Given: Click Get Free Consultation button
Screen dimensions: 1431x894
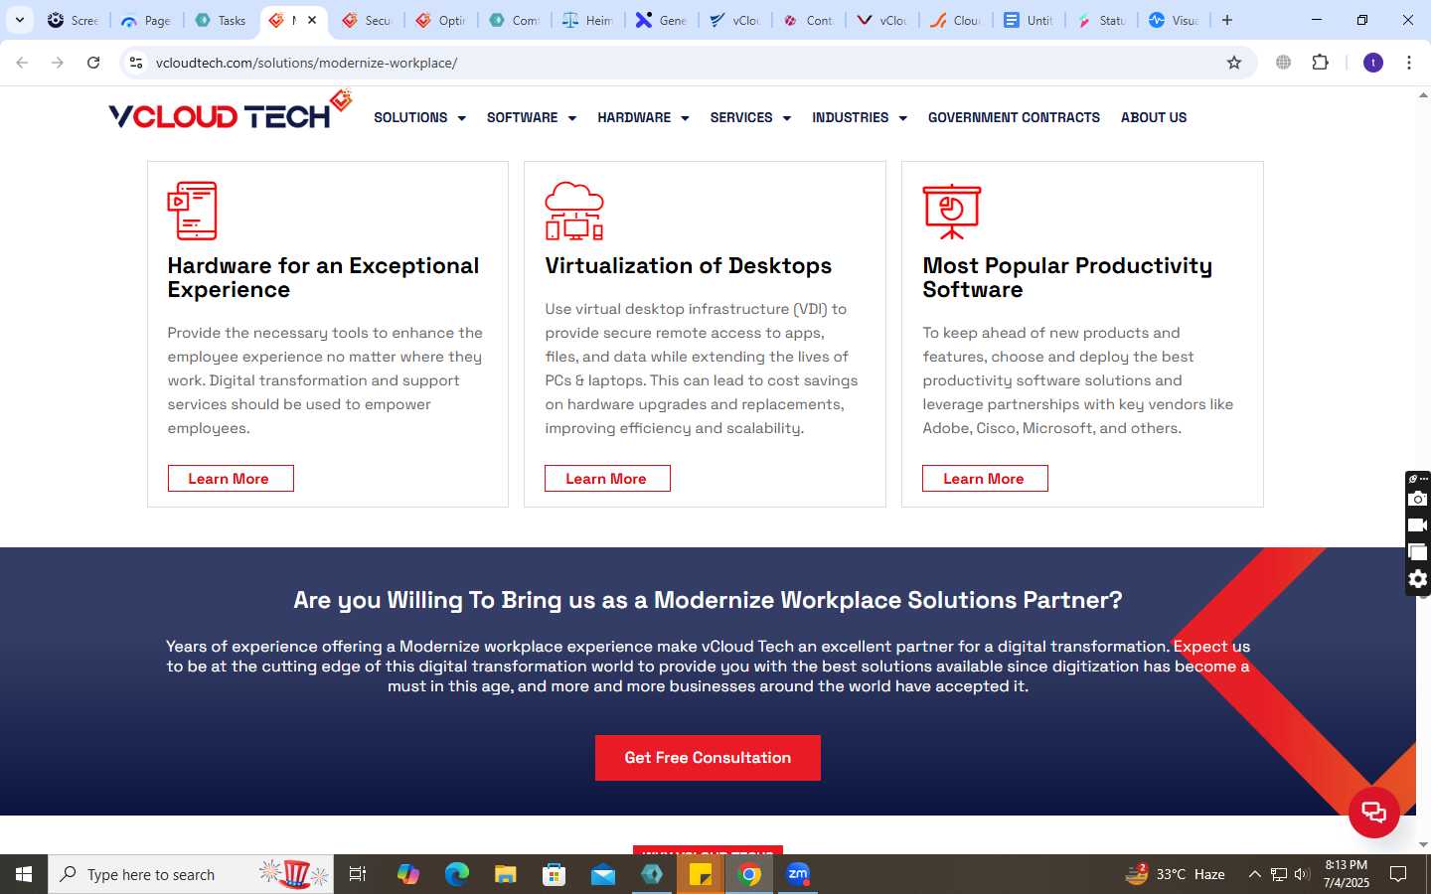Looking at the screenshot, I should coord(708,758).
